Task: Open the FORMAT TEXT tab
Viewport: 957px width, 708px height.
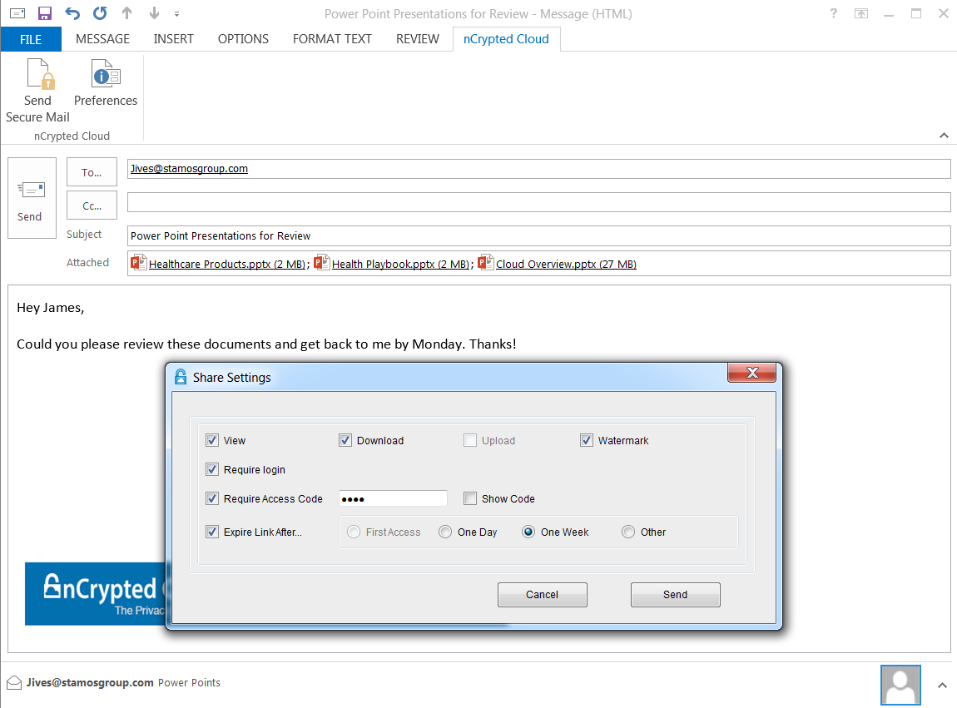Action: pos(332,39)
